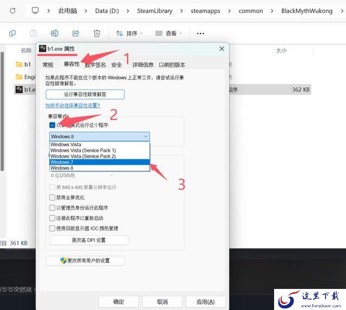Enable 禁用全屏优化 checkbox
The height and width of the screenshot is (310, 346).
pyautogui.click(x=52, y=198)
